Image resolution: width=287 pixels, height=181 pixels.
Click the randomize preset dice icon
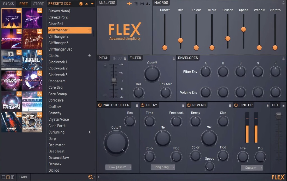(81, 4)
